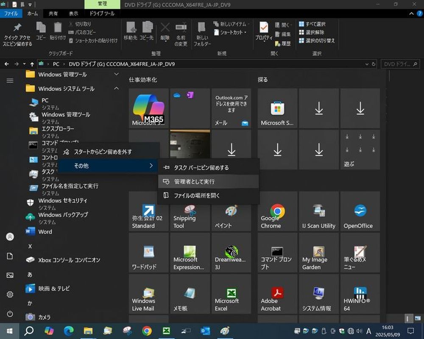This screenshot has height=339, width=424.
Task: Open the コマンド プロンプト tile
Action: 277,253
